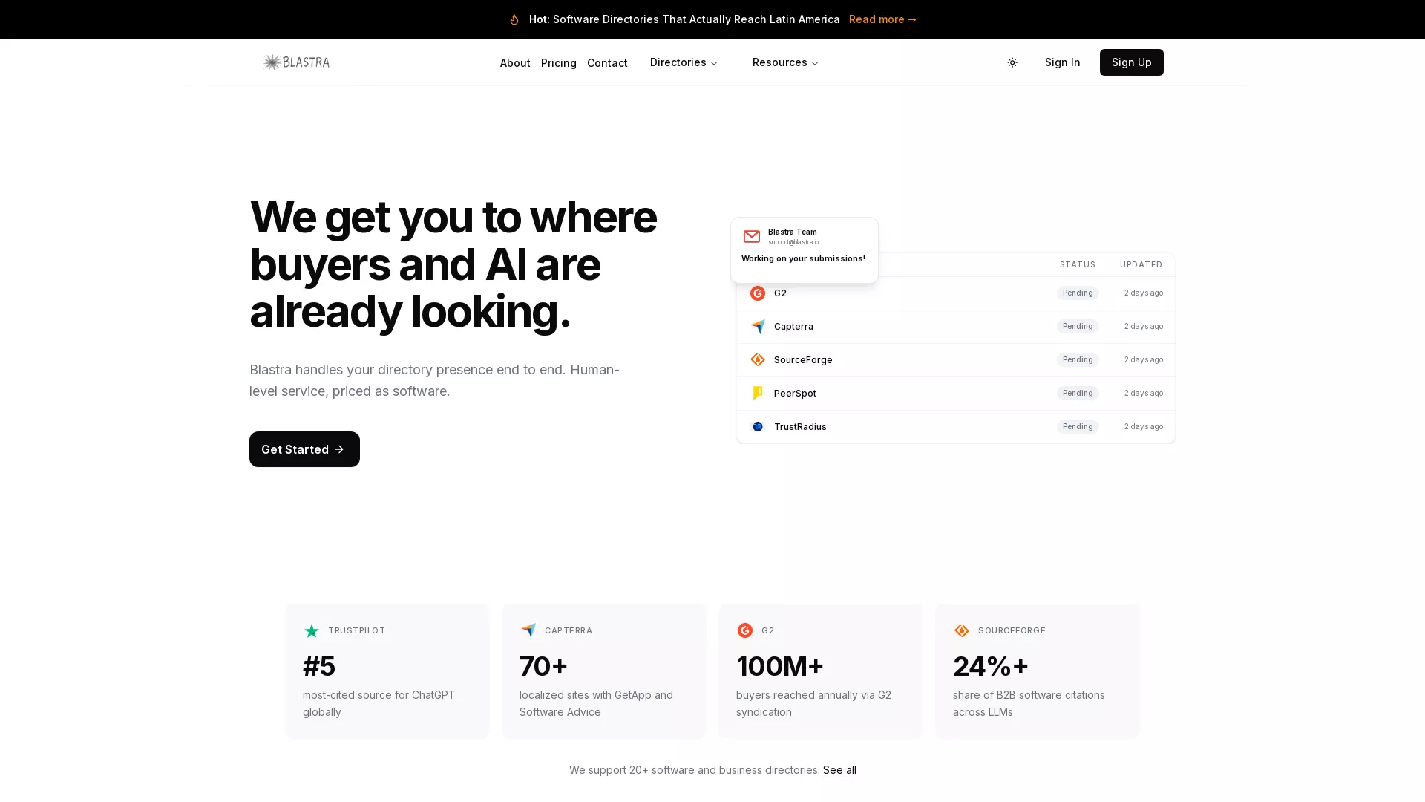1425x802 pixels.
Task: Select the TrustRadius icon in the table
Action: 757,426
